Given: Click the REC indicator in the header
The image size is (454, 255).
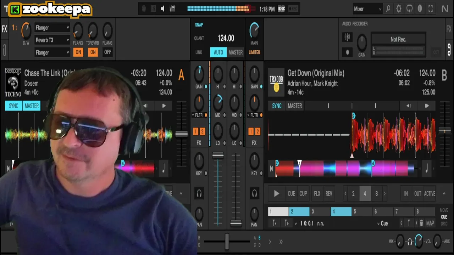Looking at the screenshot, I should pyautogui.click(x=293, y=9).
